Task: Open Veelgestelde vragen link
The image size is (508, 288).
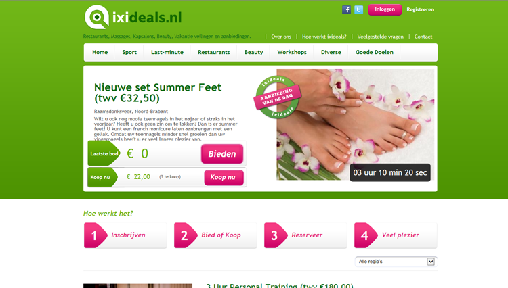Action: coord(381,37)
